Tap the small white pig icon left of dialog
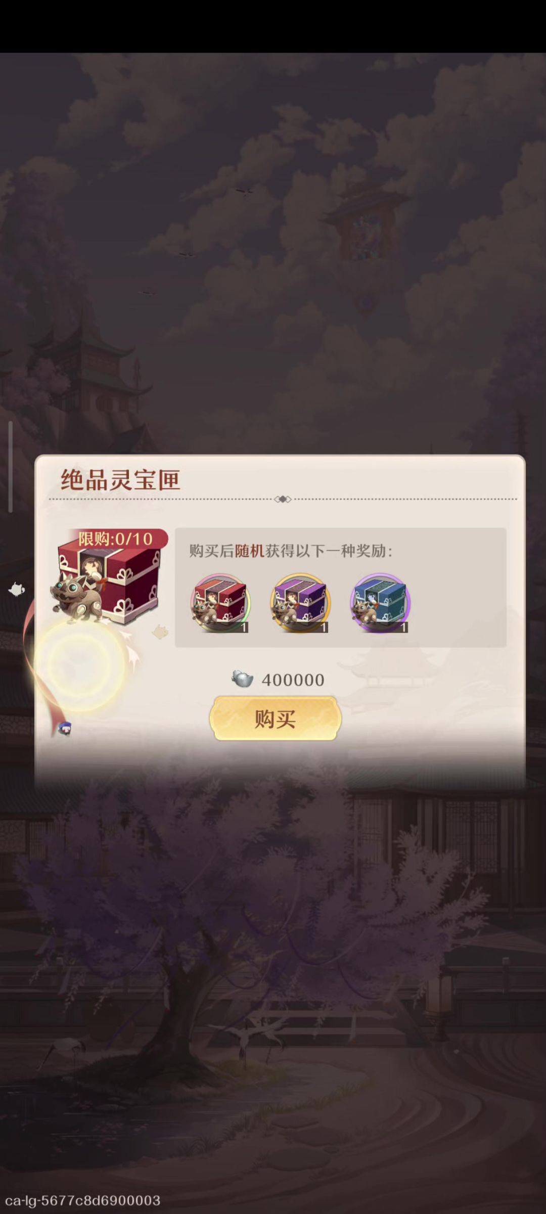This screenshot has width=546, height=1214. coord(17,590)
